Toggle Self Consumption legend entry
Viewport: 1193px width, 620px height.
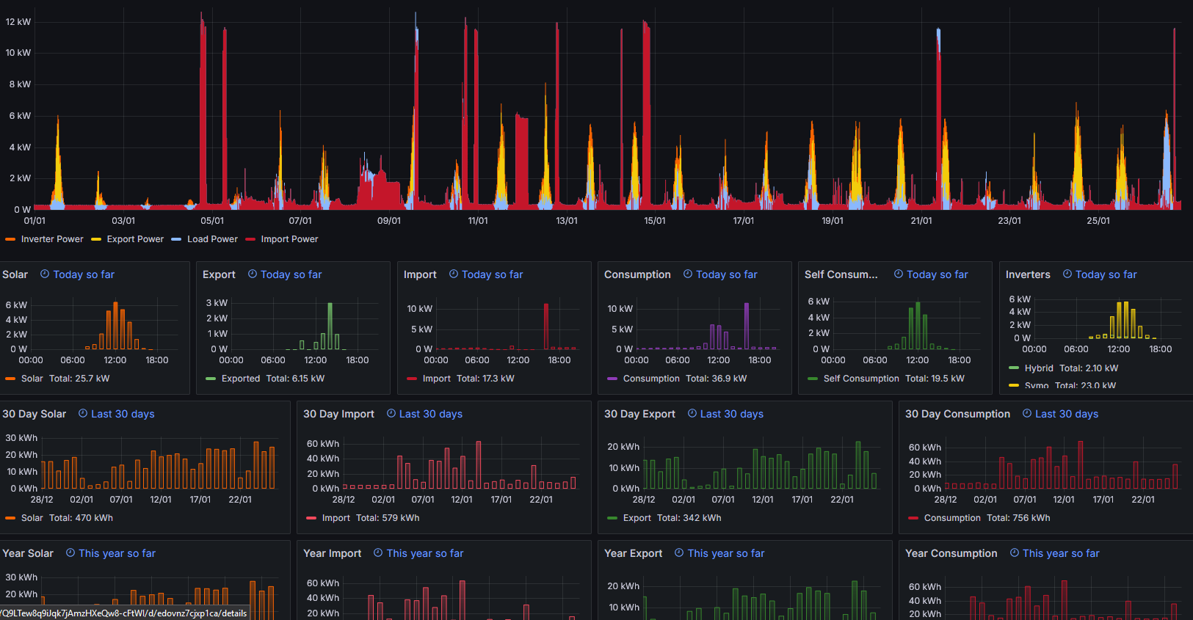[x=861, y=379]
